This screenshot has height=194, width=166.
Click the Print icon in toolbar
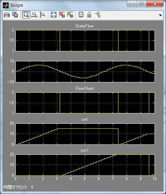pyautogui.click(x=7, y=15)
